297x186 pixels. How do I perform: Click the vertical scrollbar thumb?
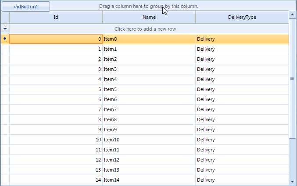(x=292, y=79)
